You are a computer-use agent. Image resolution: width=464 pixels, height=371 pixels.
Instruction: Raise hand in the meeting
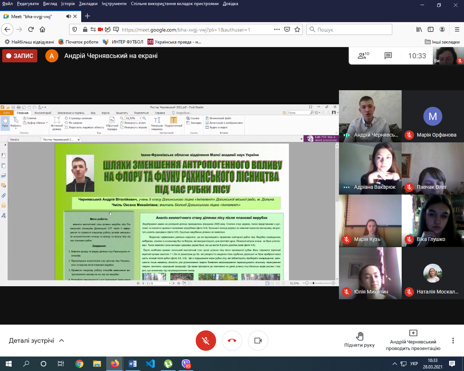[359, 340]
